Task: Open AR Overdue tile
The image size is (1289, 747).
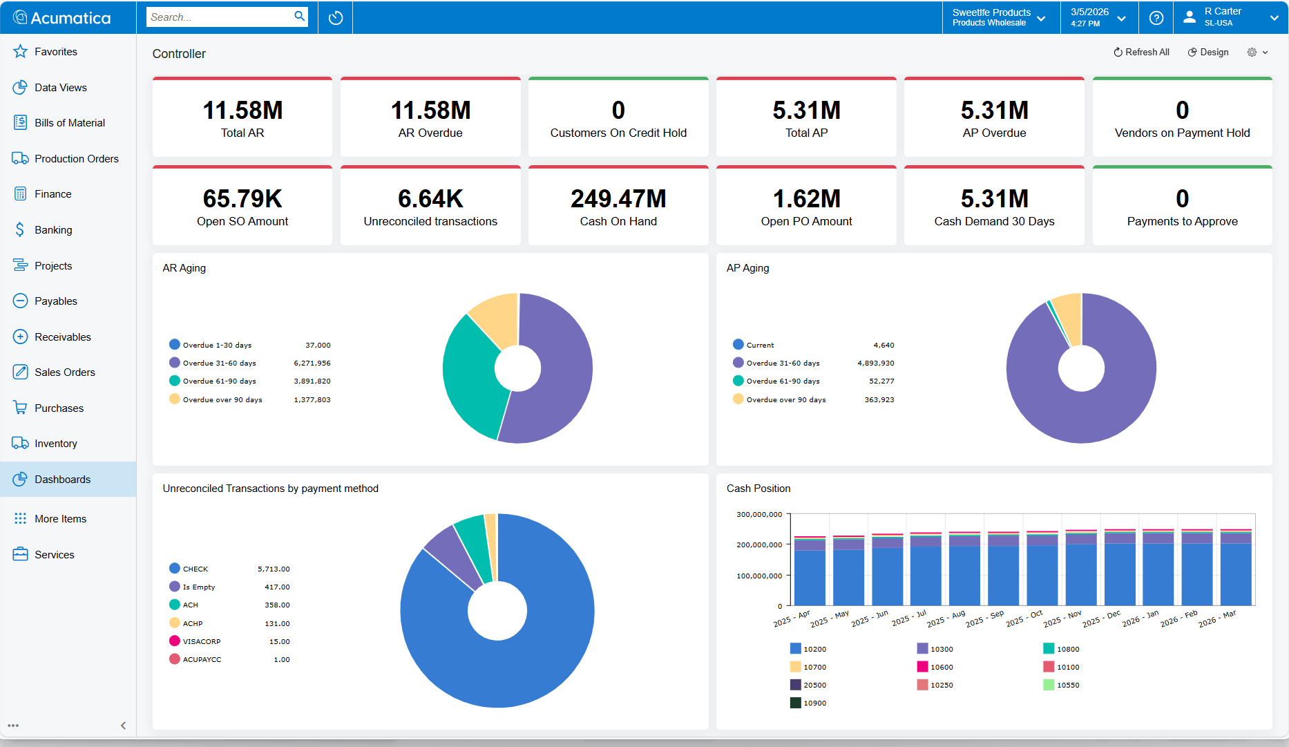Action: (x=430, y=117)
